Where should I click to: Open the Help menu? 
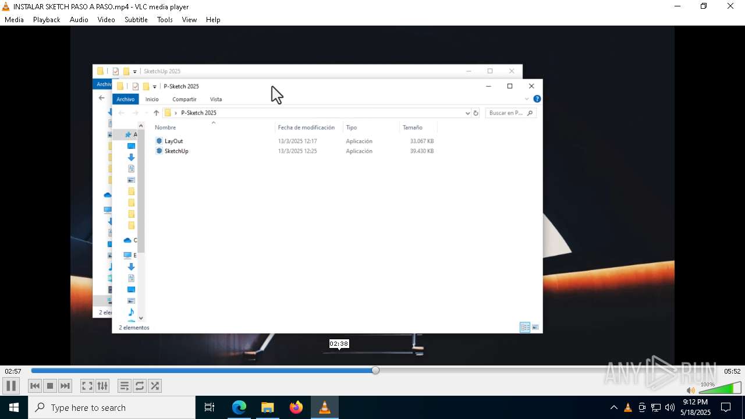213,19
